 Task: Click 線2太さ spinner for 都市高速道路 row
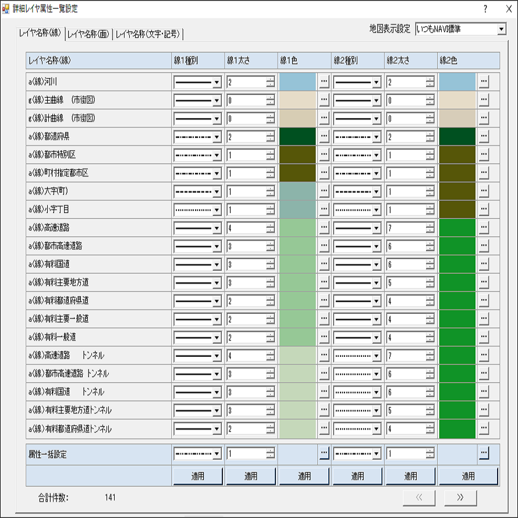[430, 246]
